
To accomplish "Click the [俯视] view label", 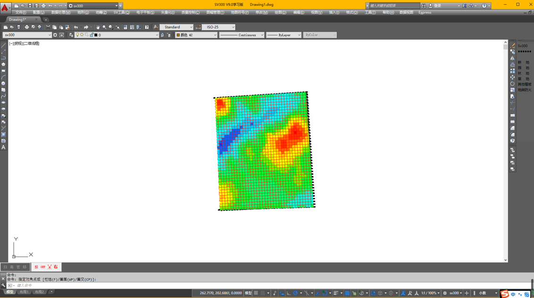I will pos(18,43).
